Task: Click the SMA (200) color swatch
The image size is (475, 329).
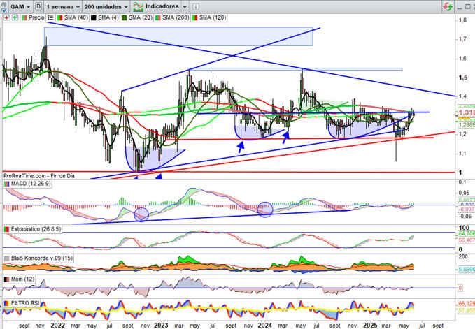Action: coord(158,18)
